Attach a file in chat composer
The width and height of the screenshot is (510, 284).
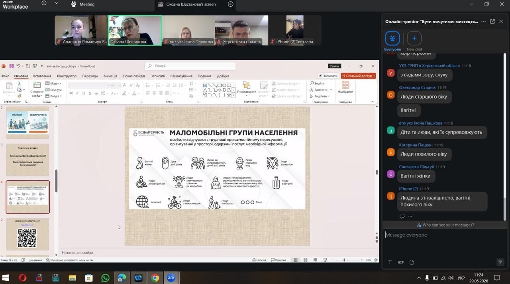(412, 262)
